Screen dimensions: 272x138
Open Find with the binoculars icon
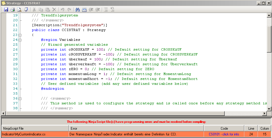click(77, 9)
